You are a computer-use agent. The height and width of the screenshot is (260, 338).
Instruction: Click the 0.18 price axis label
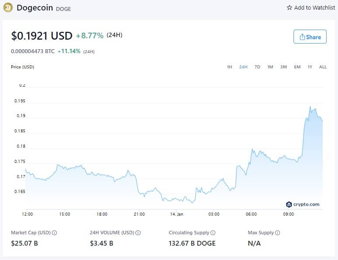(21, 146)
